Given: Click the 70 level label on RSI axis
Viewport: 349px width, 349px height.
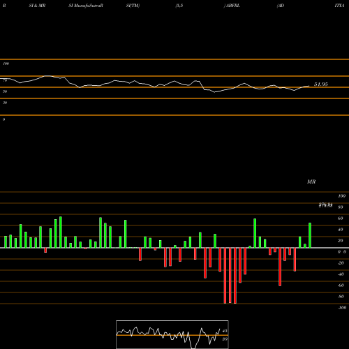Looking at the screenshot, I should coord(5,80).
